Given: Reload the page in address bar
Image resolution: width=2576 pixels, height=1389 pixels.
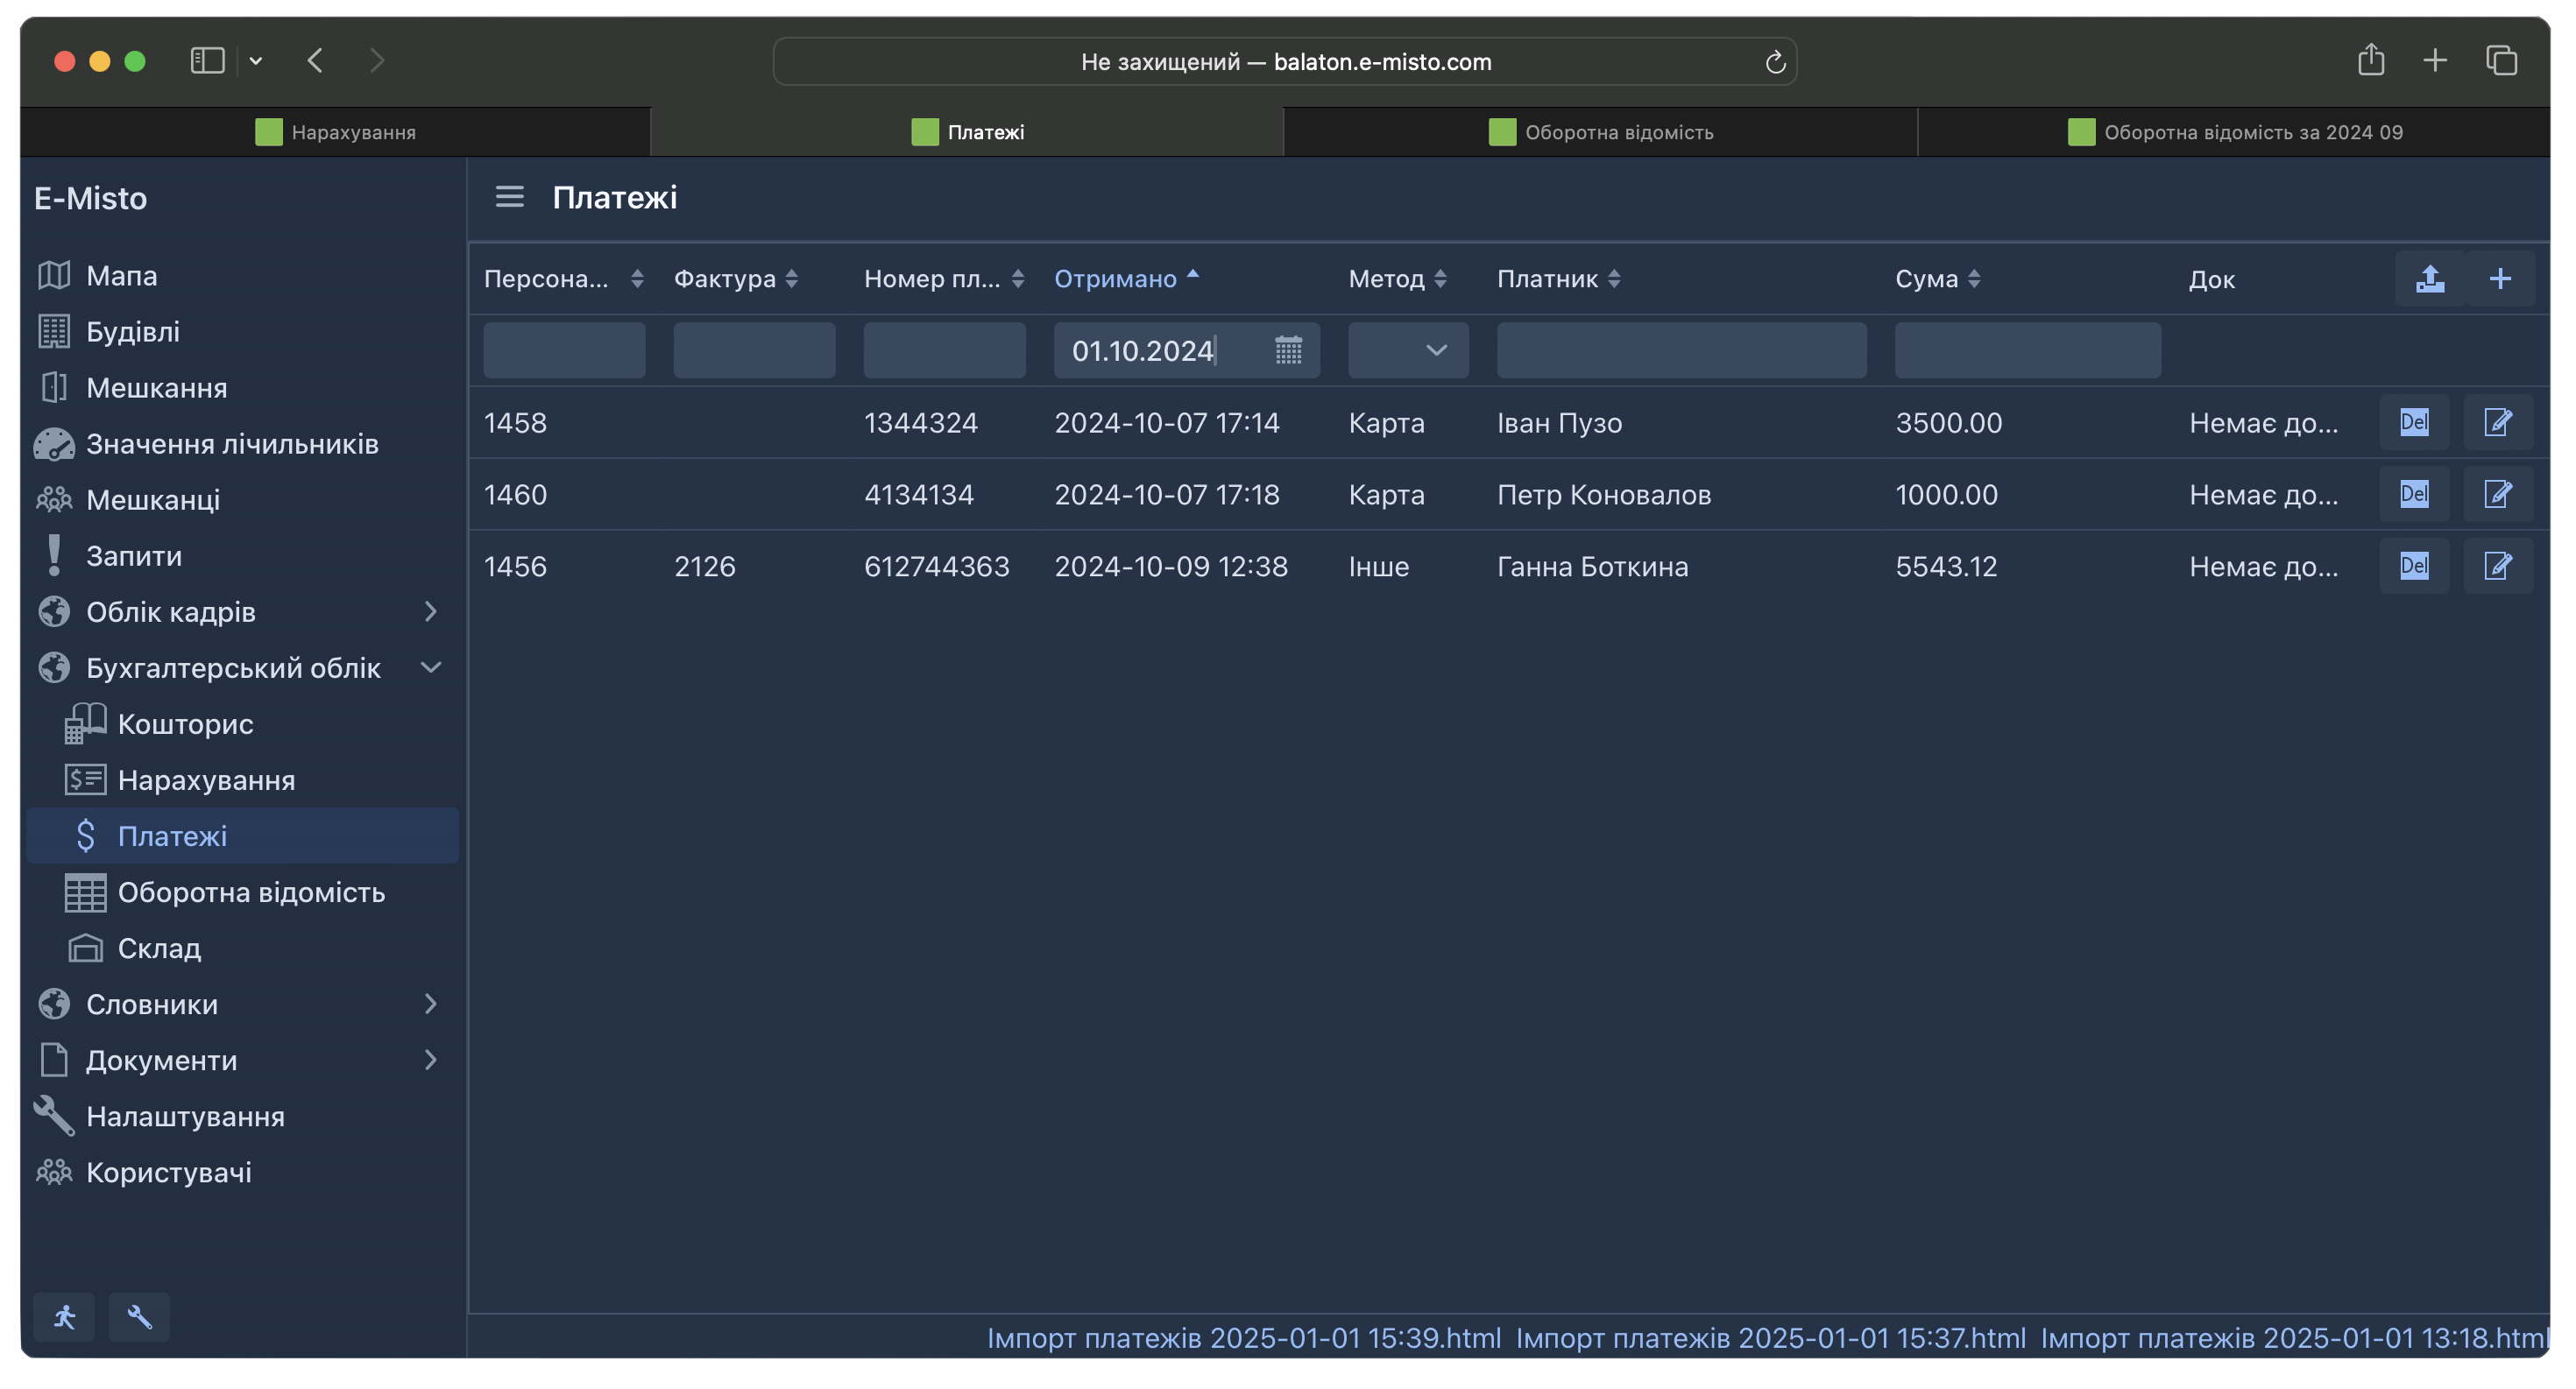Looking at the screenshot, I should pyautogui.click(x=1775, y=62).
